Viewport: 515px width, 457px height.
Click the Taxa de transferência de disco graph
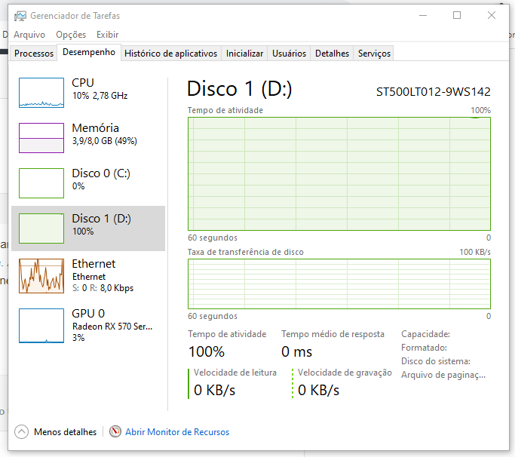click(339, 284)
